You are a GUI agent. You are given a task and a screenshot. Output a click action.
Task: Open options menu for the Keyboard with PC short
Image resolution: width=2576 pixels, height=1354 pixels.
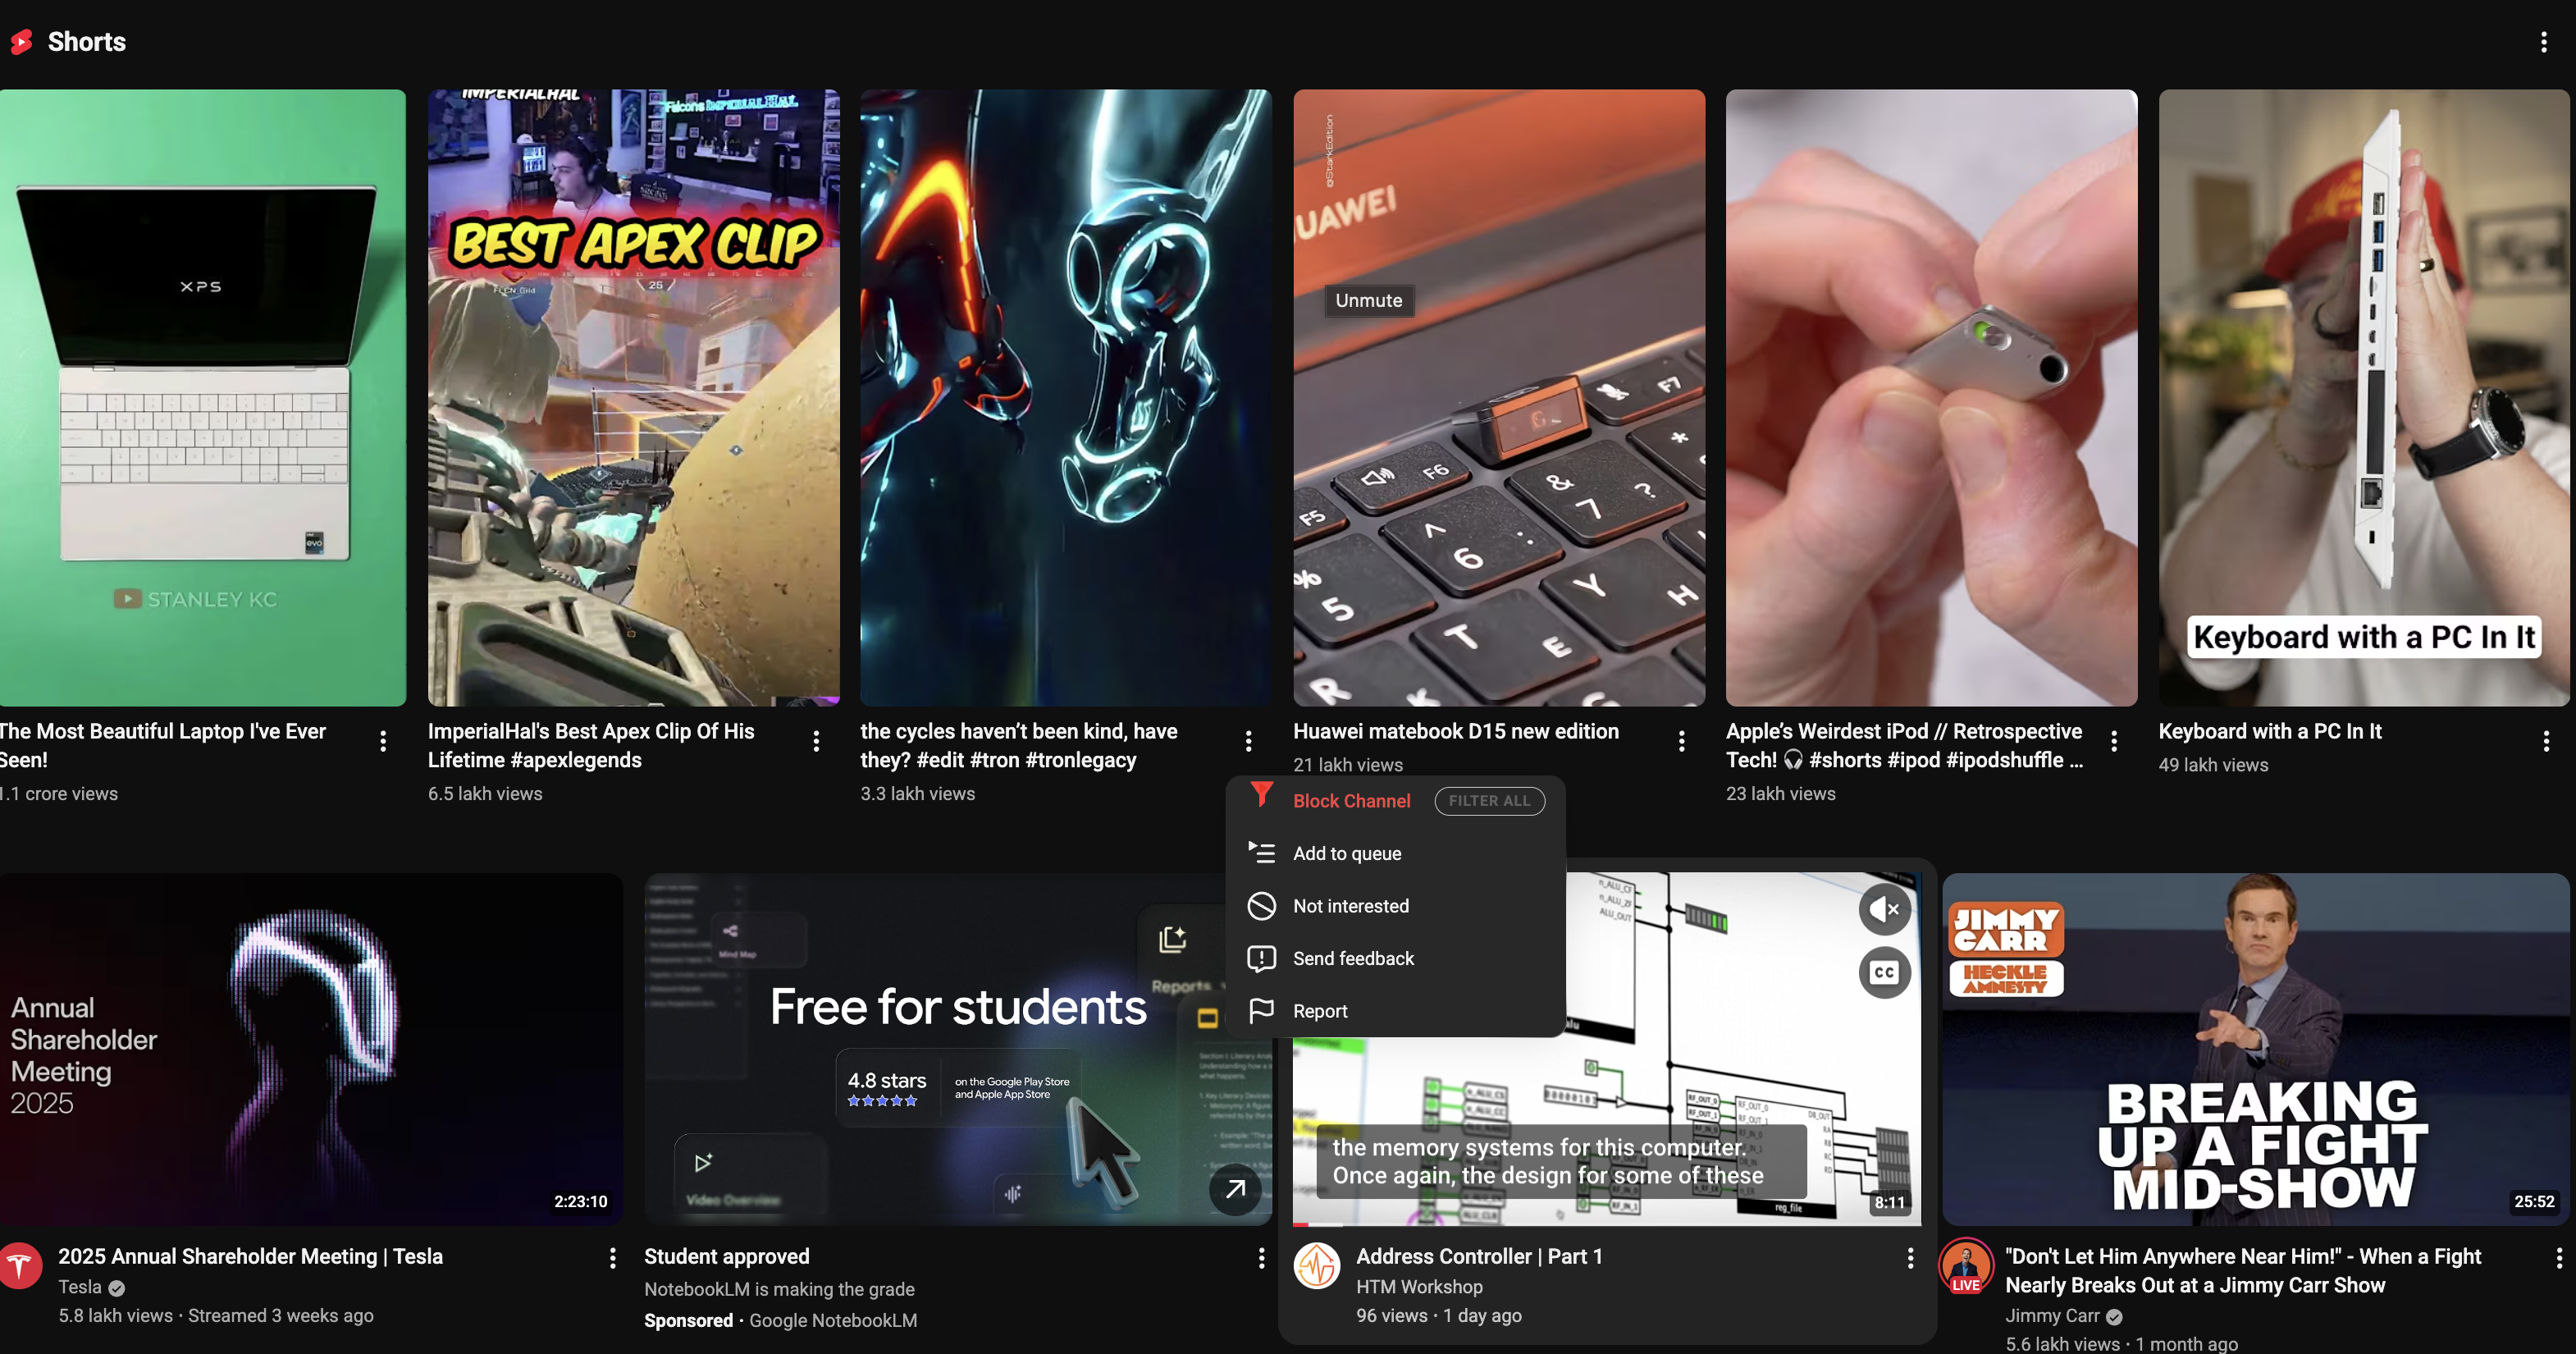pyautogui.click(x=2548, y=740)
